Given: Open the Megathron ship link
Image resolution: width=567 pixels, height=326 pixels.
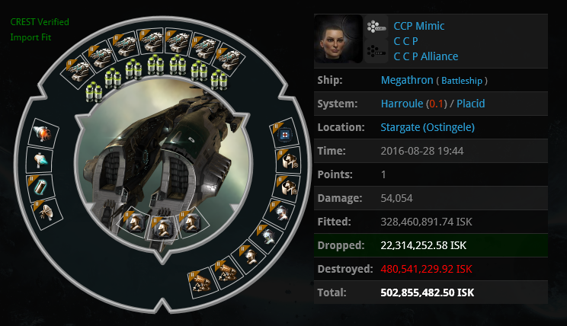Looking at the screenshot, I should tap(407, 80).
